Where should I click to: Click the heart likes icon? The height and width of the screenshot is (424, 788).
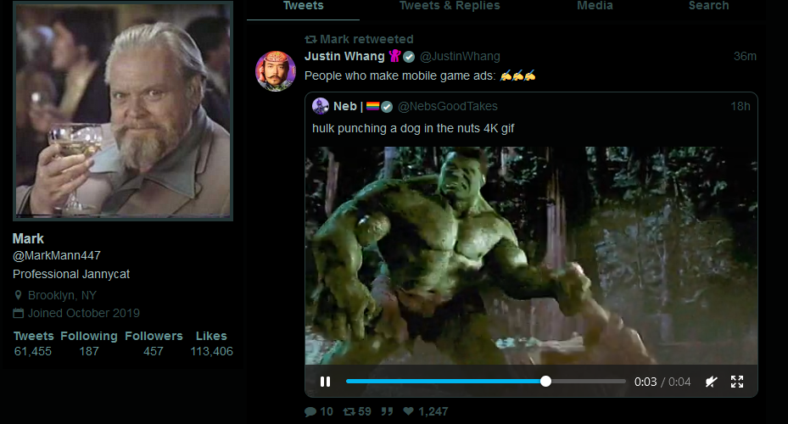[x=409, y=411]
